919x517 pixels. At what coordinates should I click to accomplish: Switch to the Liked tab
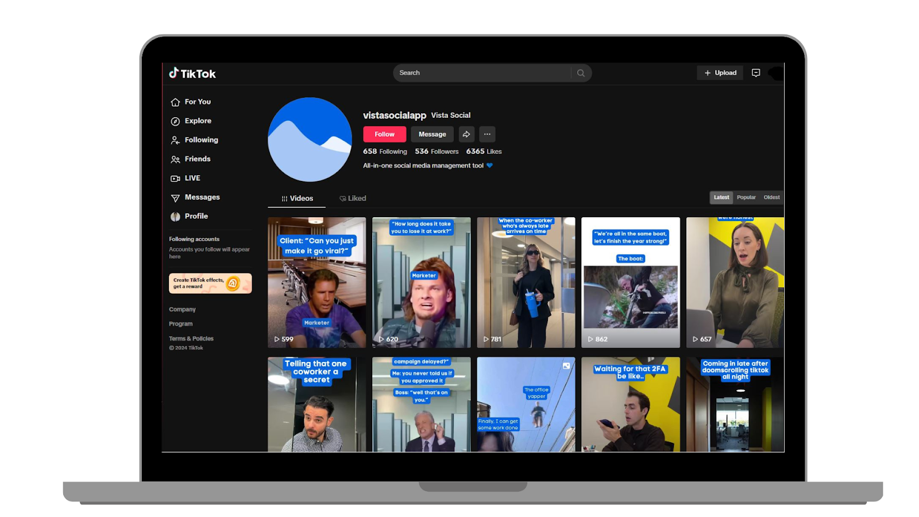353,198
